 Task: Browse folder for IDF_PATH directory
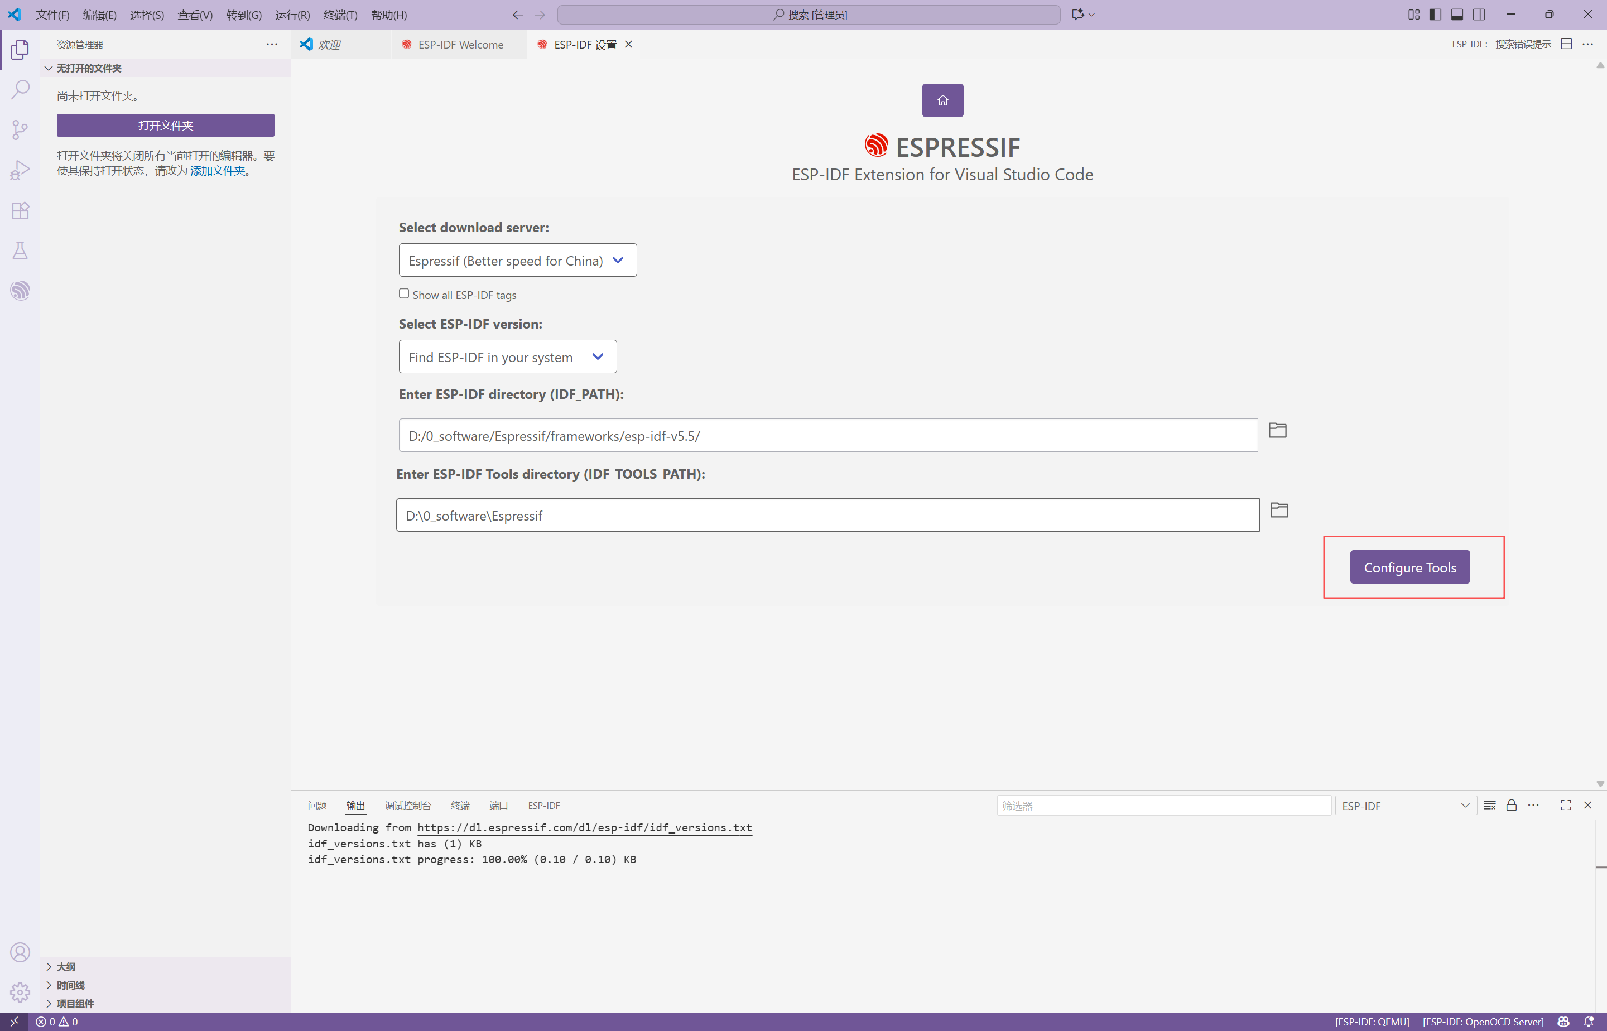tap(1277, 430)
